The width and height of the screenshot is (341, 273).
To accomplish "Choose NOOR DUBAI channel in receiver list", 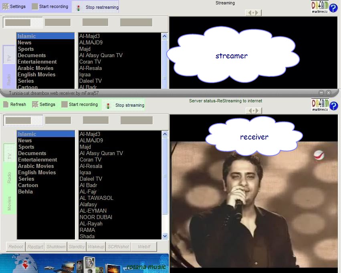I will click(x=120, y=217).
